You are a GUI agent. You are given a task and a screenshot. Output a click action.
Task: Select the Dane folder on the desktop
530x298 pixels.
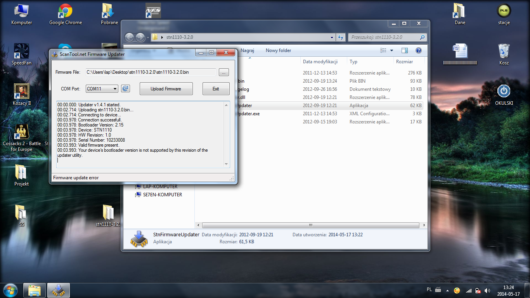(460, 15)
